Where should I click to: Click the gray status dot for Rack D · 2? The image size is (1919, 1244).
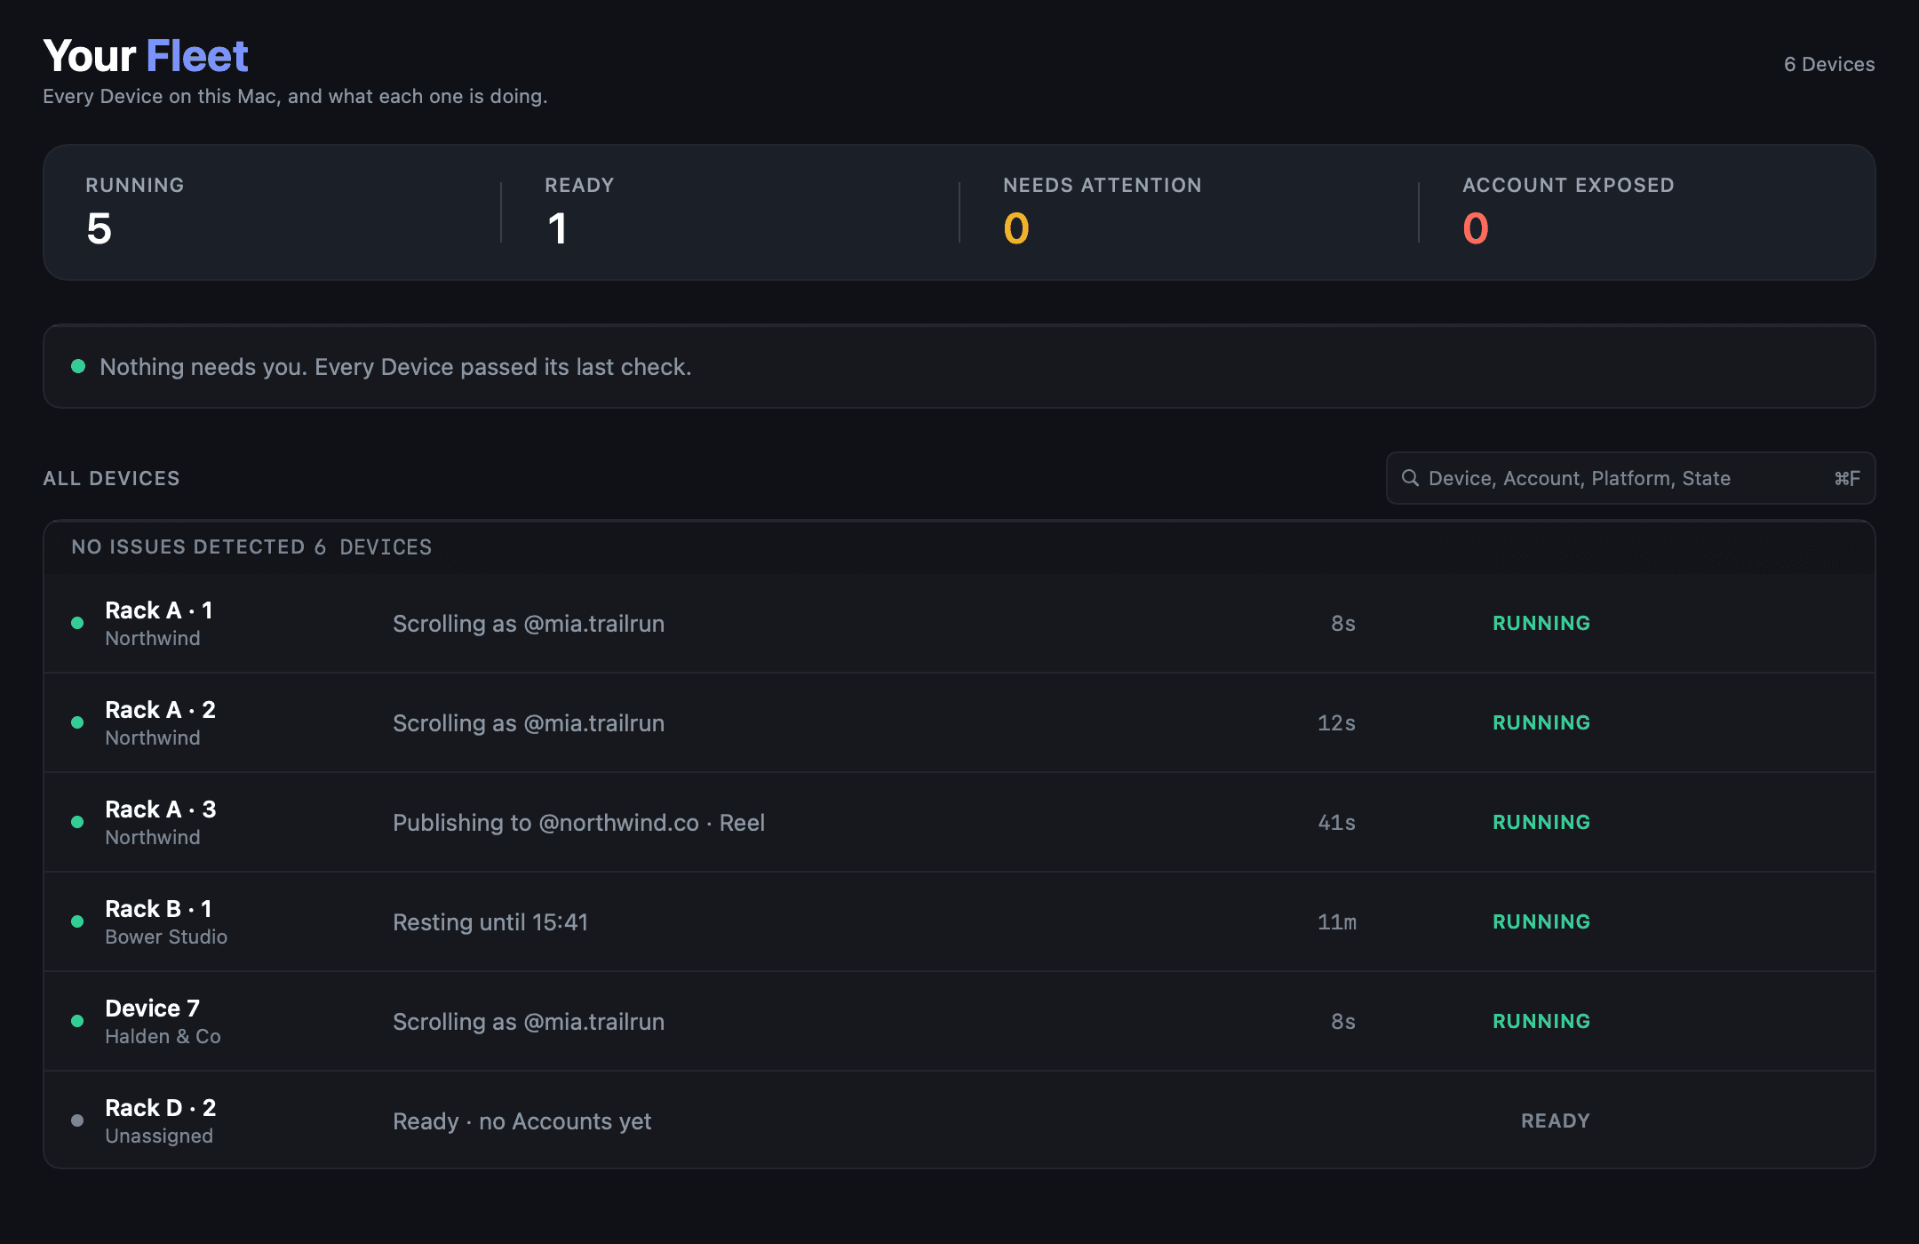[x=77, y=1120]
